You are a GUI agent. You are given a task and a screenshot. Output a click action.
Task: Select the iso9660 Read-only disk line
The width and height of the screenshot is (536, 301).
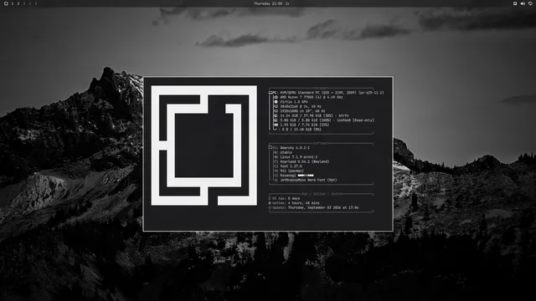(x=327, y=120)
